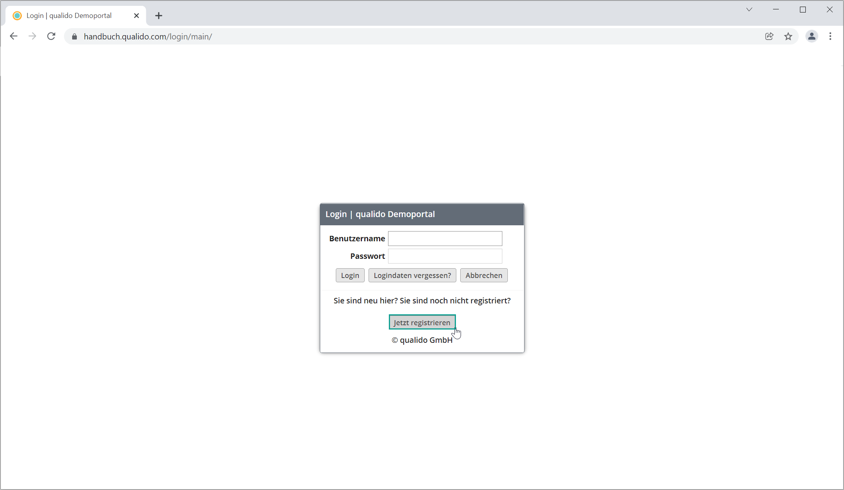Screen dimensions: 844x490
Task: Click the browser forward arrow
Action: click(32, 36)
